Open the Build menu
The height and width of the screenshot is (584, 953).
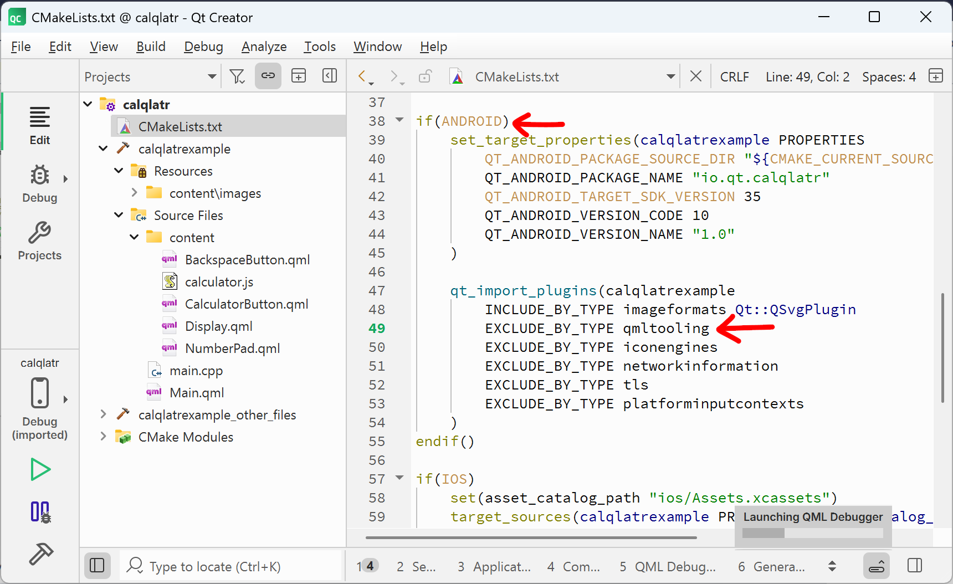(x=151, y=47)
